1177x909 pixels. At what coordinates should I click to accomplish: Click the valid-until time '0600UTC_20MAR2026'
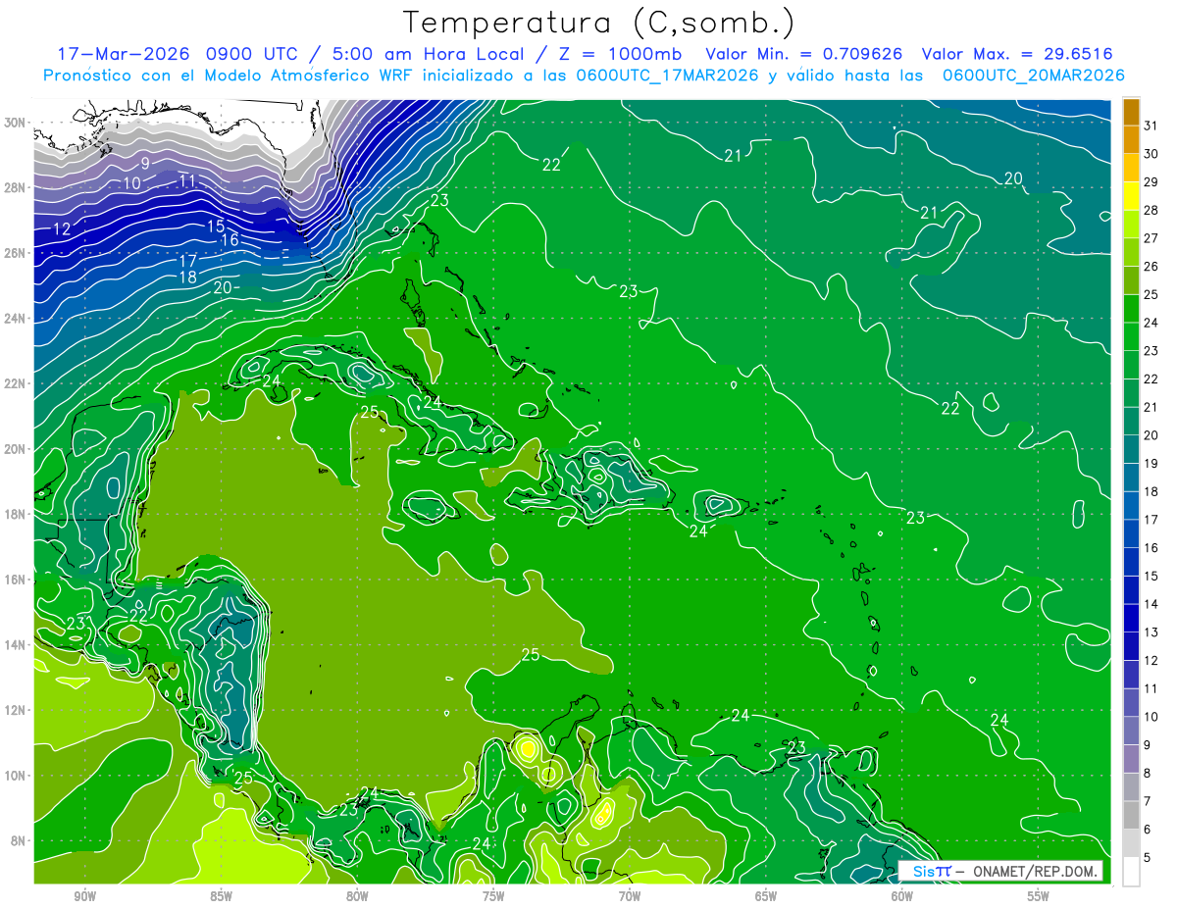pos(1033,75)
